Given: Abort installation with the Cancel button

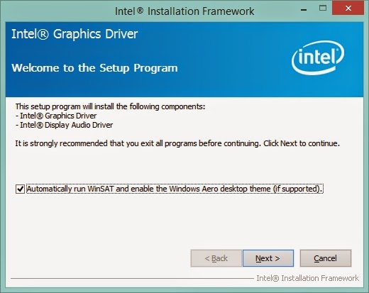Looking at the screenshot, I should click(x=326, y=258).
